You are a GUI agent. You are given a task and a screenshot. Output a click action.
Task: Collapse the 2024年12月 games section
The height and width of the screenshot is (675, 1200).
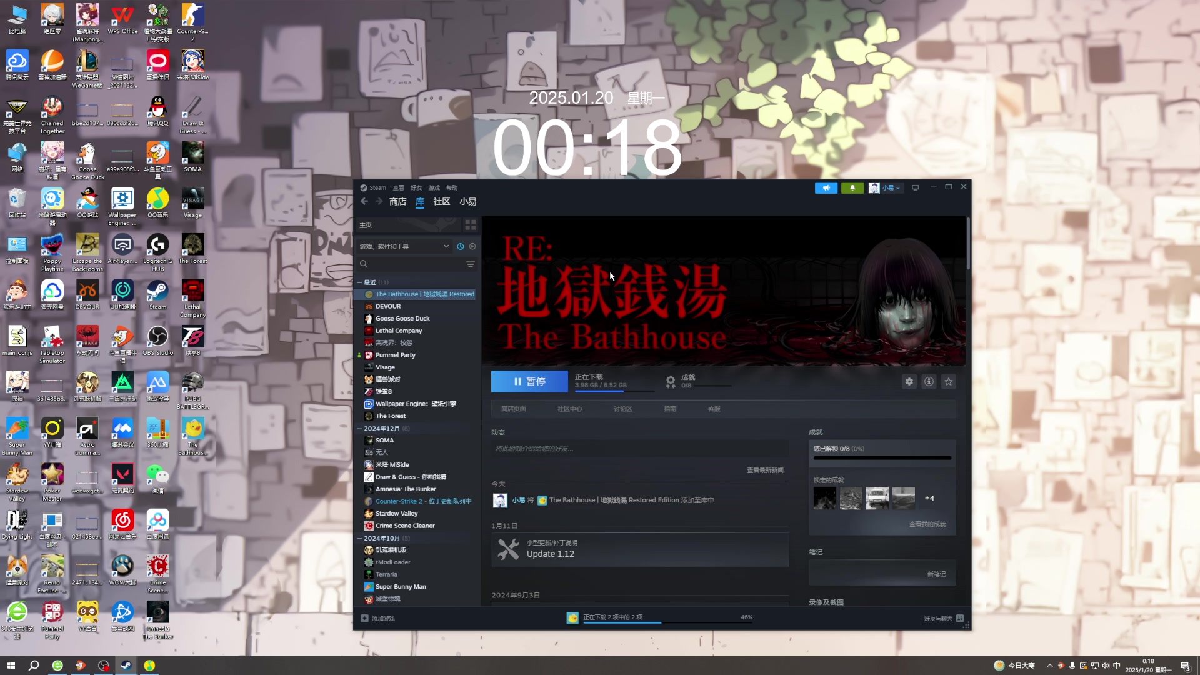(359, 429)
